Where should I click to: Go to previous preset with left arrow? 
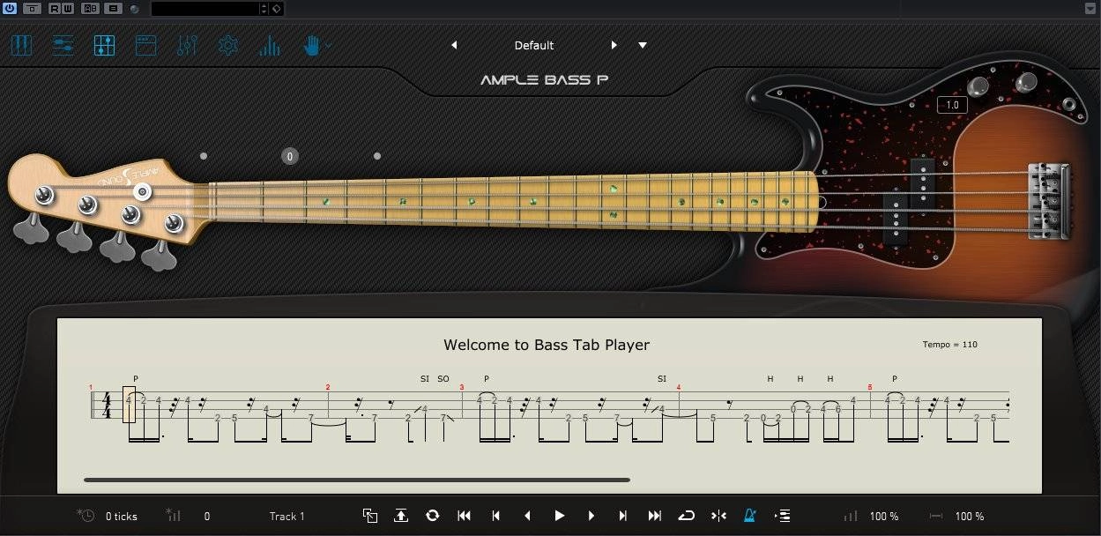click(454, 45)
